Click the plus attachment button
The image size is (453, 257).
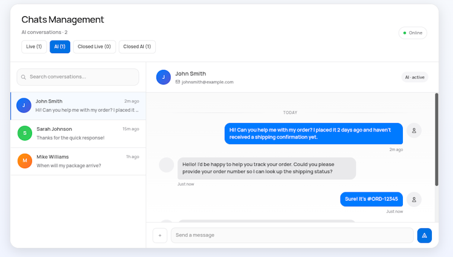coord(160,235)
